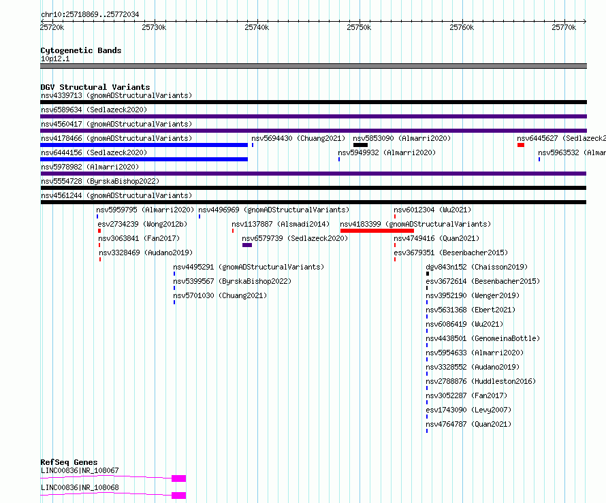Click the nsv3052287 (Fan2017) label

(466, 395)
